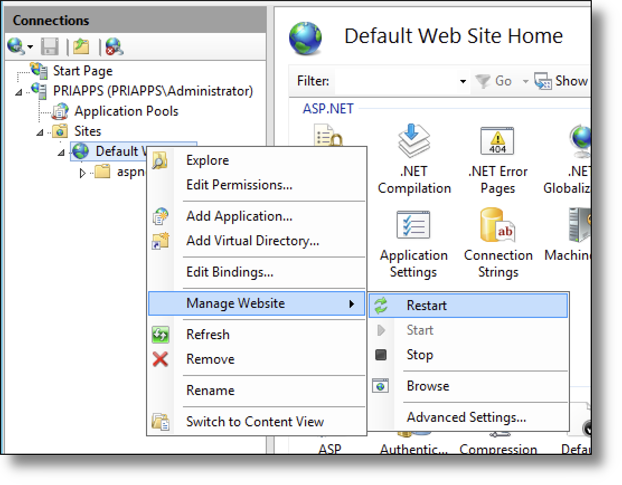The width and height of the screenshot is (622, 485).
Task: Click Stop in the Manage Website submenu
Action: click(468, 355)
